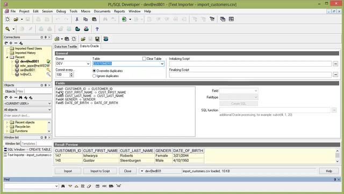Click the Copy toolbar icon
This screenshot has width=344, height=194.
point(85,19)
